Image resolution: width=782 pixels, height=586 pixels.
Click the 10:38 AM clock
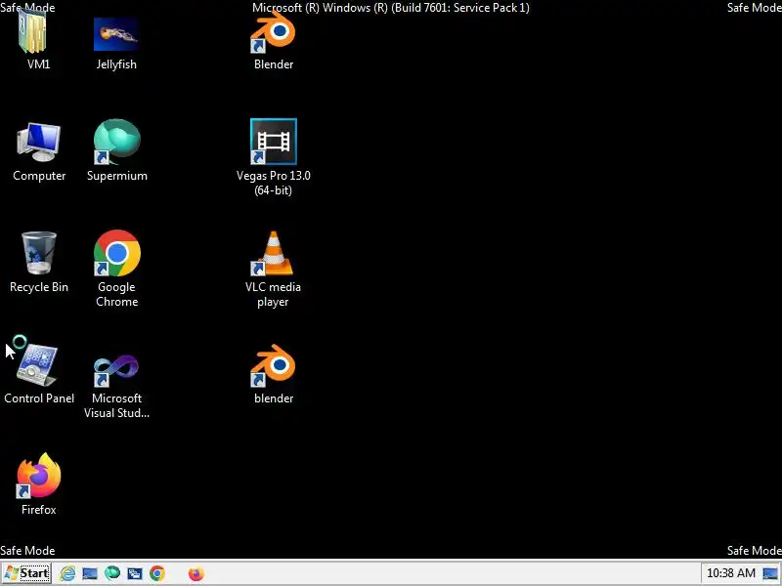pyautogui.click(x=730, y=573)
